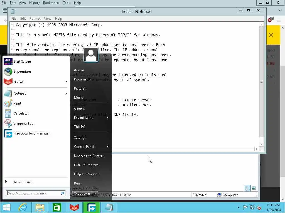Viewport: 285px width, 213px height.
Task: Click Notepad vertical scrollbar thumb
Action: [261, 82]
